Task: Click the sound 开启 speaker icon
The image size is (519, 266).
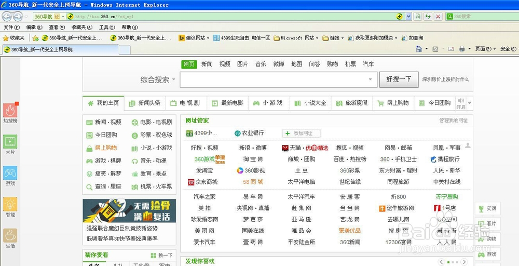Action: 460,100
